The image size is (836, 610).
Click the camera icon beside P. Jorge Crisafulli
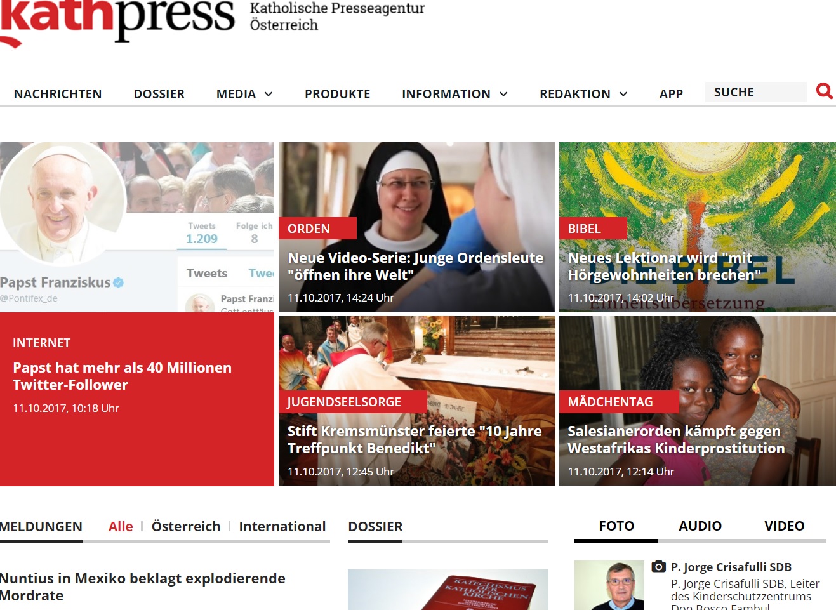(x=659, y=566)
